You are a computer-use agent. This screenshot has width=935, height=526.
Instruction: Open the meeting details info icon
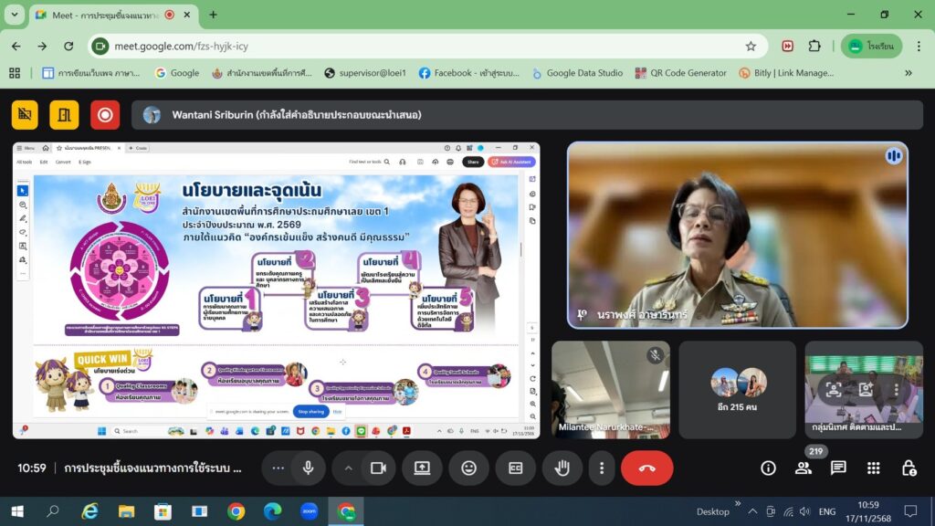(x=768, y=468)
